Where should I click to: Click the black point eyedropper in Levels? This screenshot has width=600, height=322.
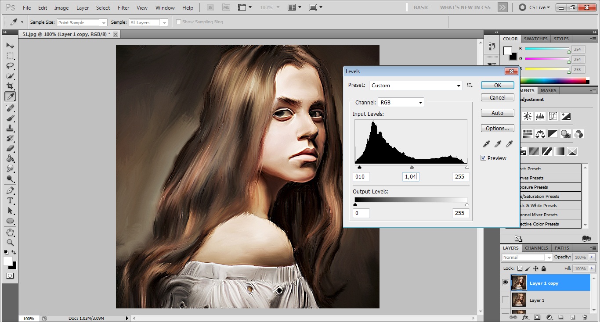coord(486,144)
